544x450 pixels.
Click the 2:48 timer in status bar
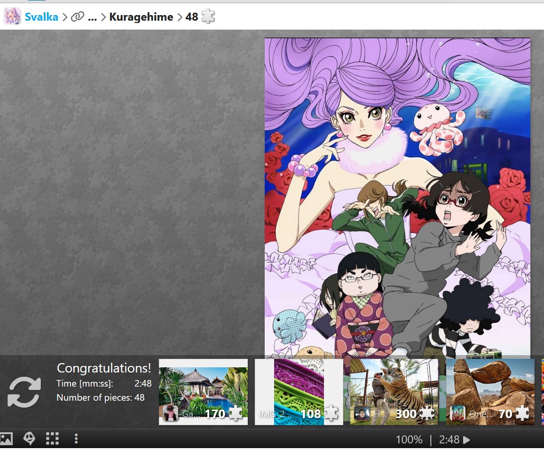click(x=449, y=440)
